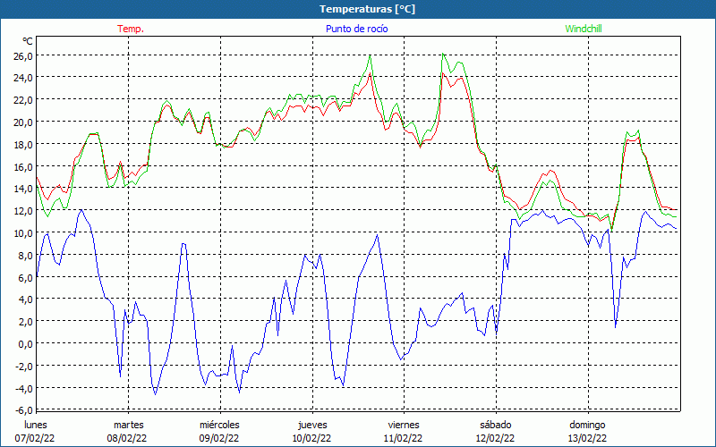
Task: Click the 26,0 y-axis value
Action: [24, 55]
